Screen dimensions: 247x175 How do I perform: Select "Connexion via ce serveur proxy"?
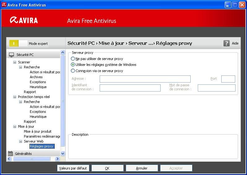73,71
